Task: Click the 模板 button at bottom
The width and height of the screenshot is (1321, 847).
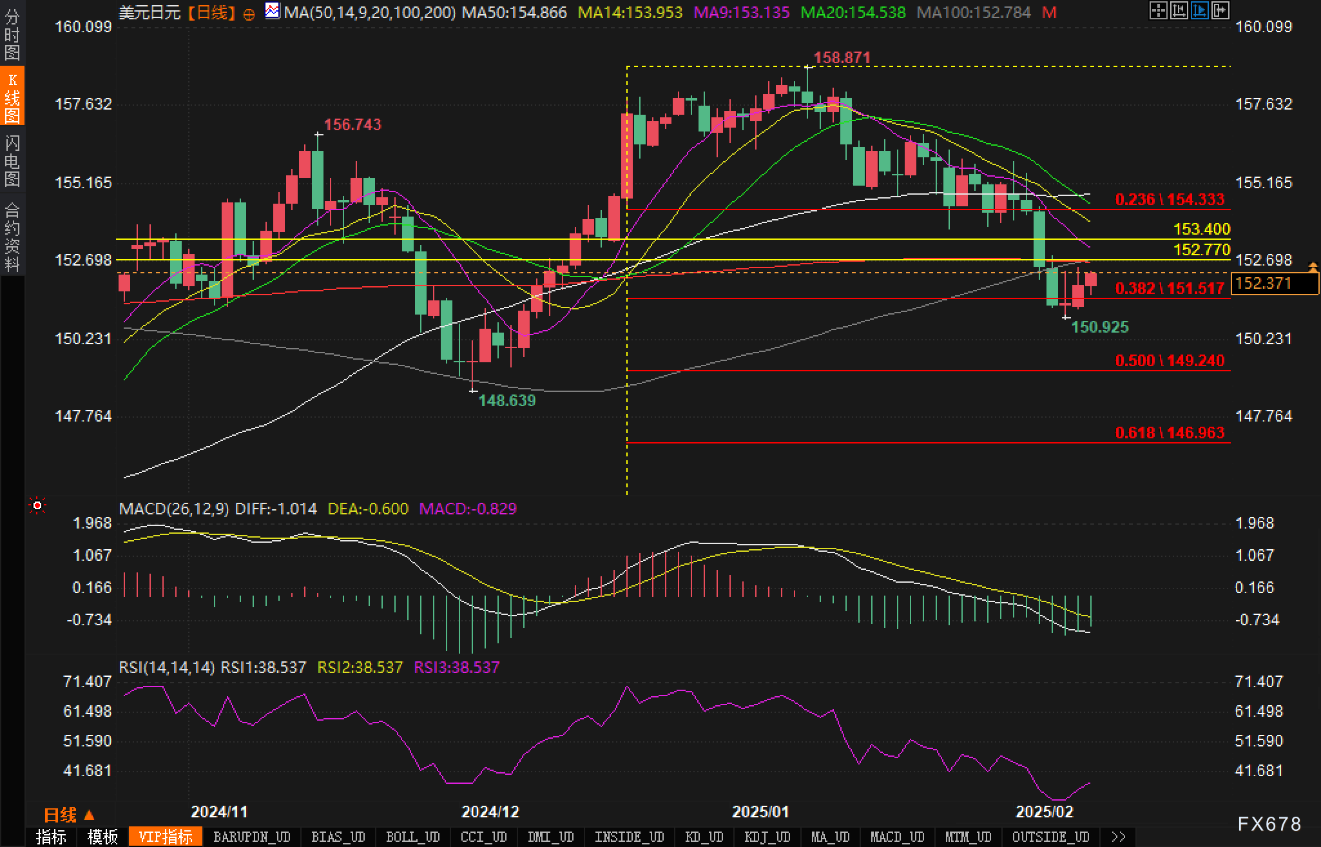Action: (102, 837)
